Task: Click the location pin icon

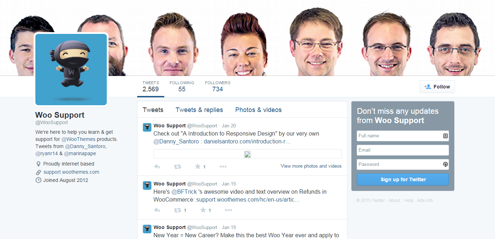Action: (x=39, y=164)
